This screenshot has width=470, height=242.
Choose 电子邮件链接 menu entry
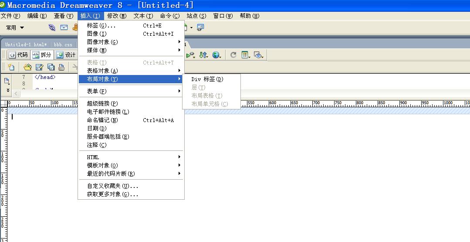click(x=131, y=112)
